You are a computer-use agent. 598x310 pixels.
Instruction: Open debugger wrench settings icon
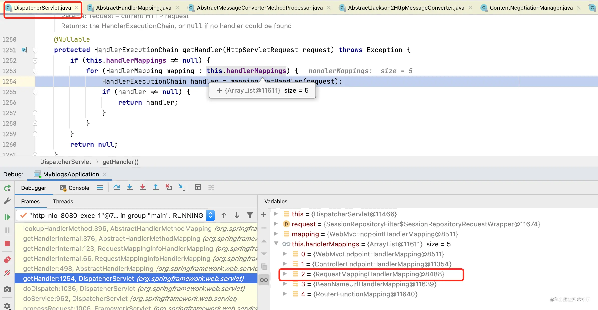click(x=7, y=201)
